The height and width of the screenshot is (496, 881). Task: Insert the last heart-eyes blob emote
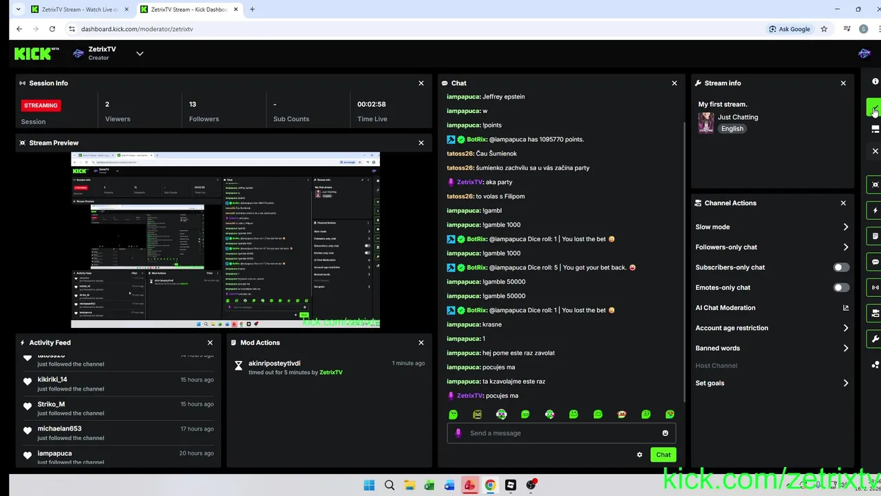tap(670, 414)
